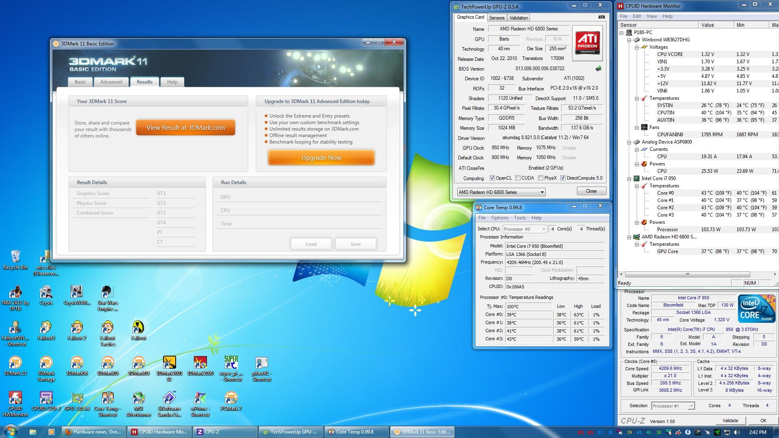Open super_pi shortcut on desktop
The image size is (779, 438).
click(x=231, y=369)
